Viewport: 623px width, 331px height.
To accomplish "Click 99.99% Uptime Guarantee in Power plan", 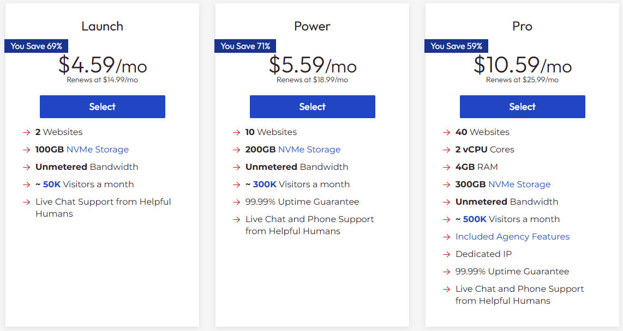I will [x=302, y=202].
